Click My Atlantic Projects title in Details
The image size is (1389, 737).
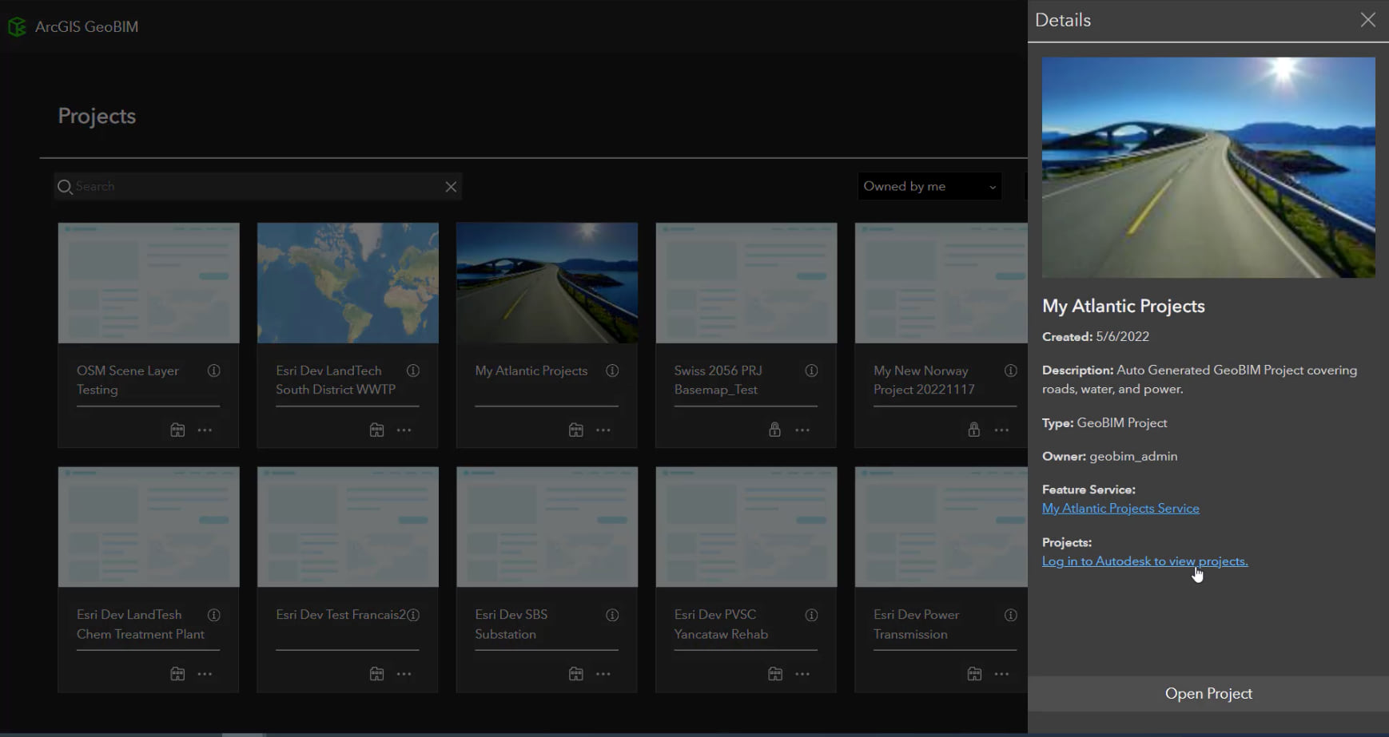tap(1123, 307)
